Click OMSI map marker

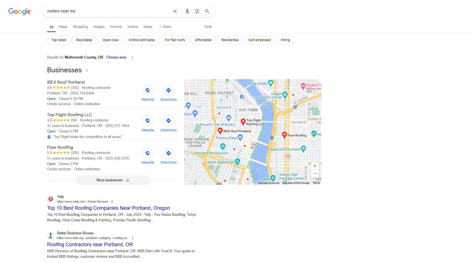tap(273, 178)
